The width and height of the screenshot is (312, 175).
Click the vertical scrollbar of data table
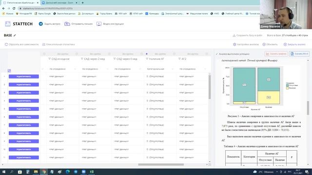point(210,87)
